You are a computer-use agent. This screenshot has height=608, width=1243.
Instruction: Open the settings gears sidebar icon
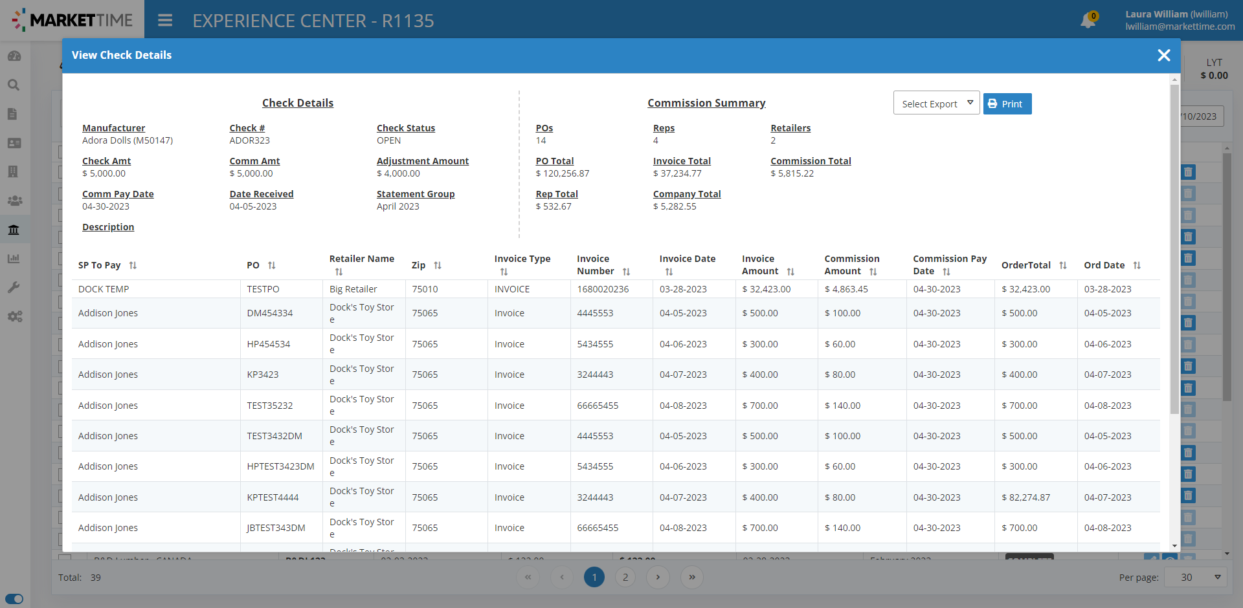click(x=14, y=316)
